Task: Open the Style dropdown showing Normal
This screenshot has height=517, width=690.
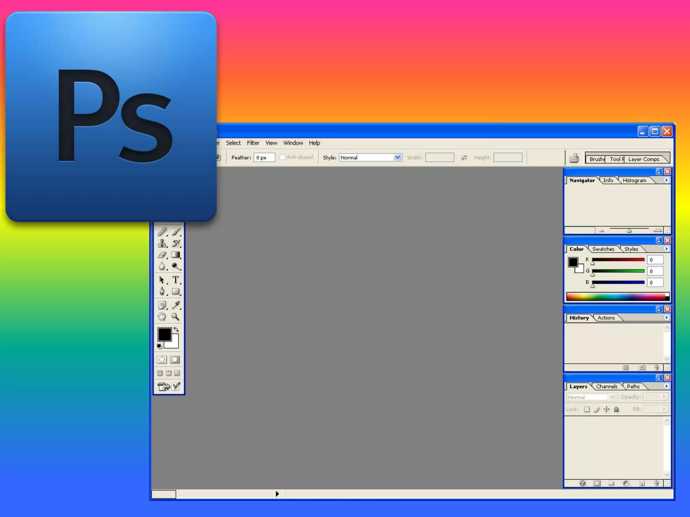Action: click(398, 157)
